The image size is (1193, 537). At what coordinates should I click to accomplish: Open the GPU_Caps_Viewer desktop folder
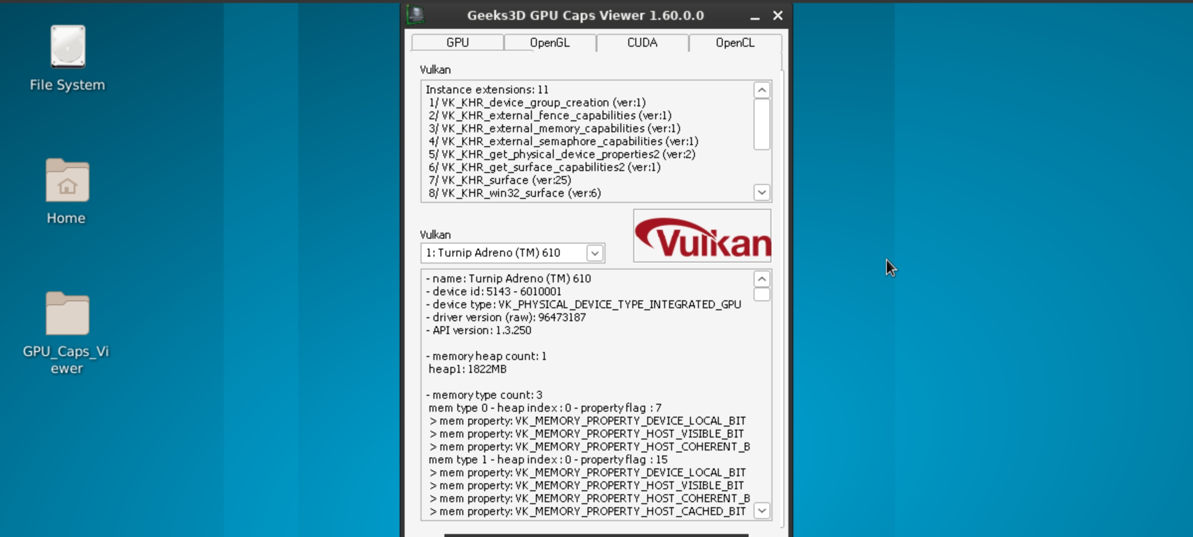tap(66, 313)
